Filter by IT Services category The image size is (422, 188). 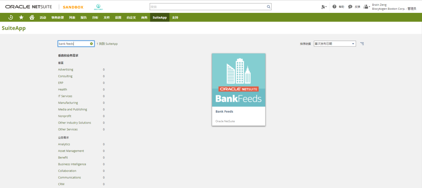point(65,96)
